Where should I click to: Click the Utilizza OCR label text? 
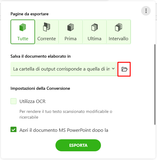32,101
